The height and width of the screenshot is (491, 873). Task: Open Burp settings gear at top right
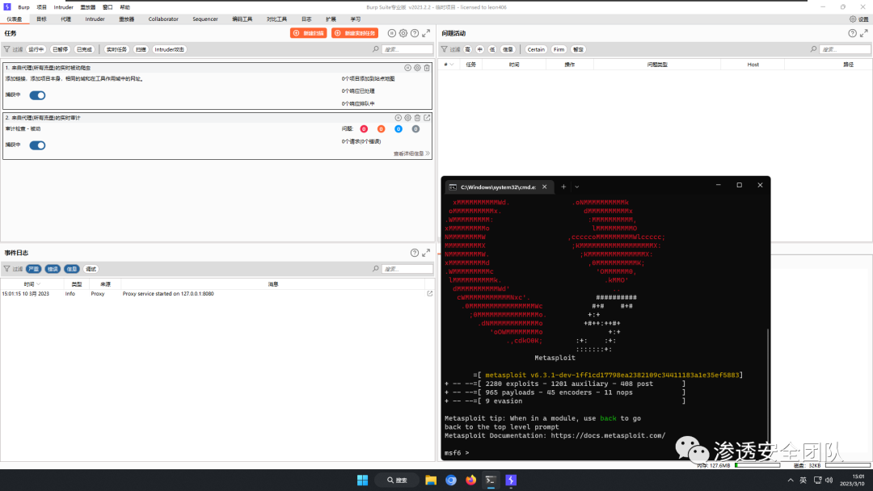click(x=853, y=19)
